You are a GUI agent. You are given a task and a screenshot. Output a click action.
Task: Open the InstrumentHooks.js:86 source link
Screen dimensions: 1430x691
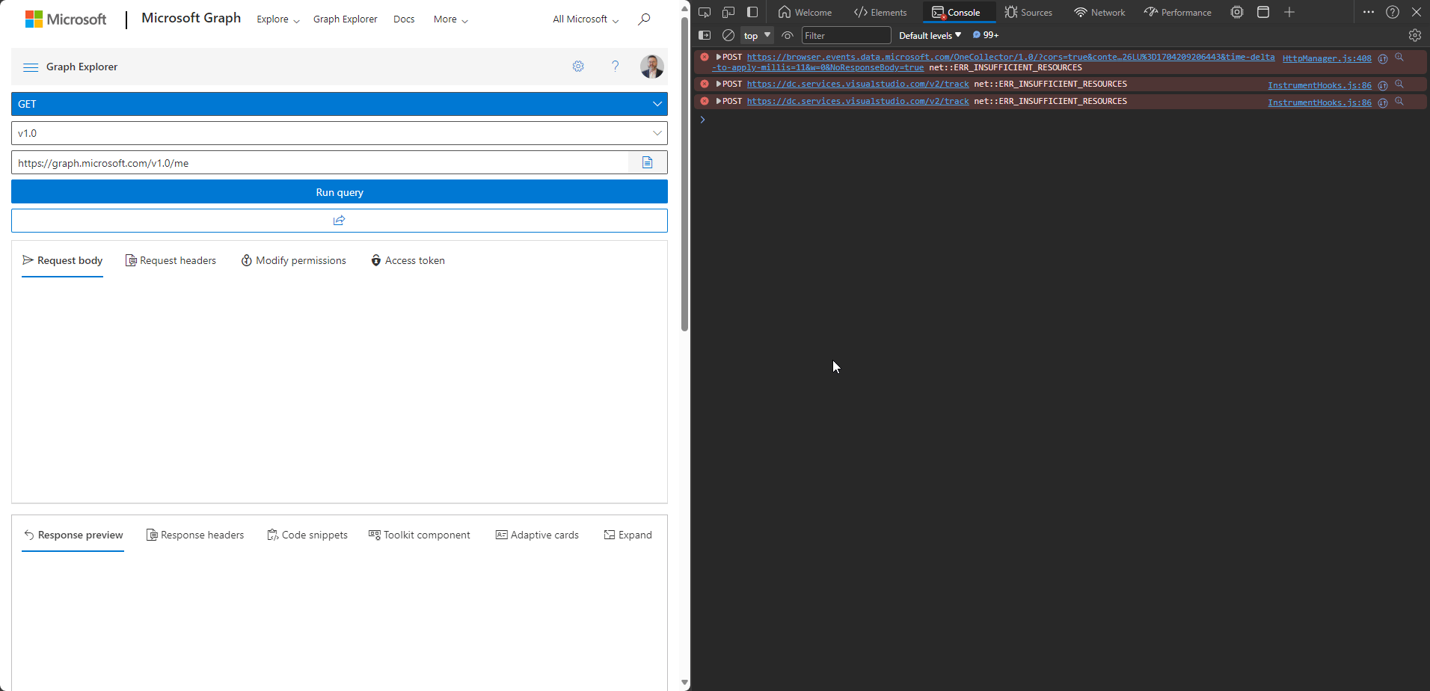(1319, 85)
